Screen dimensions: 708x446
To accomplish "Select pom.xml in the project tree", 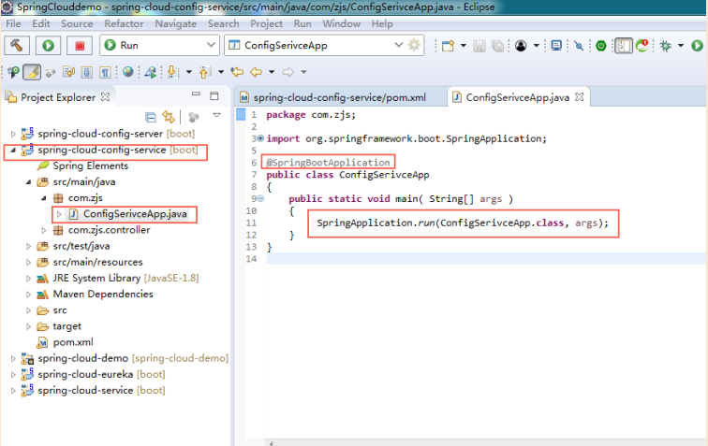I will coord(73,342).
